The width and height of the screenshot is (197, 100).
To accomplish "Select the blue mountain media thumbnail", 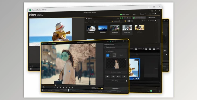I will pyautogui.click(x=103, y=28).
